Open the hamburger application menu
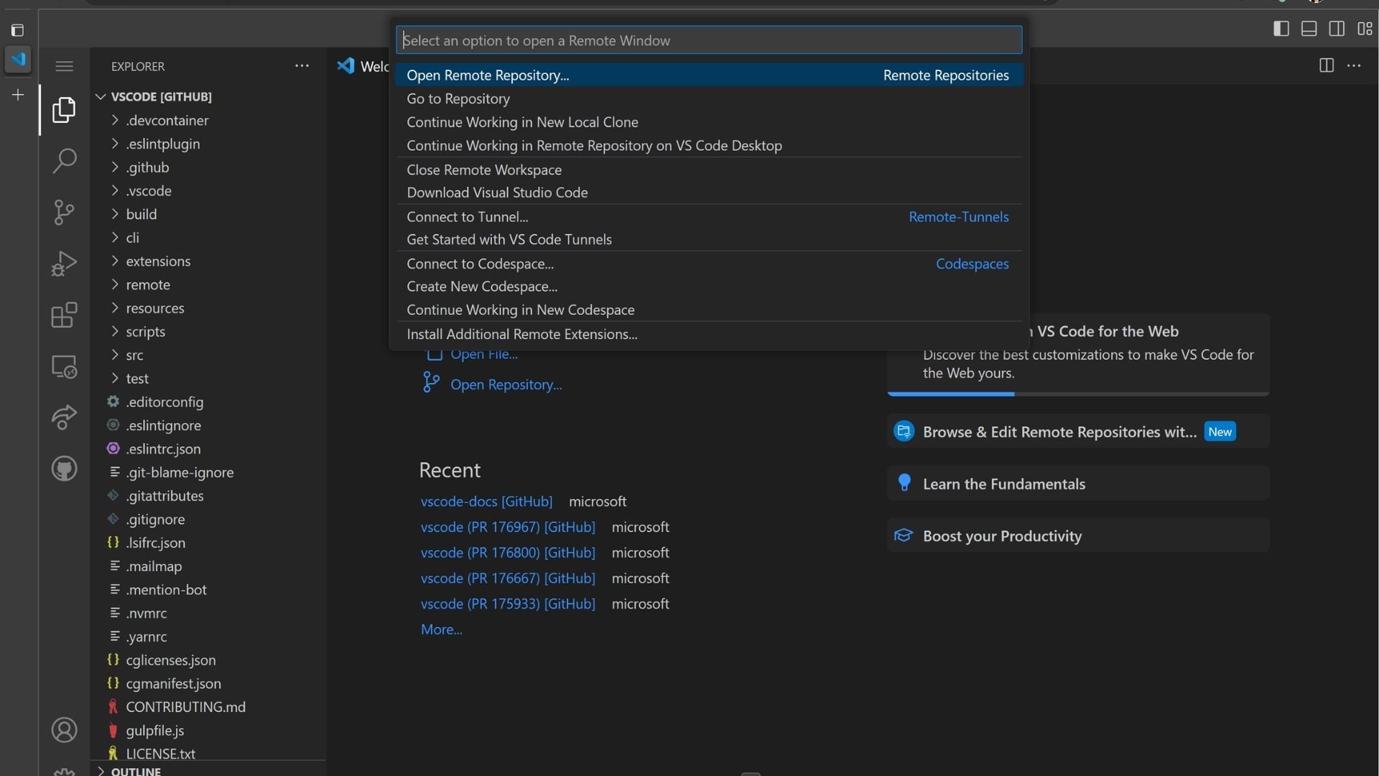Screen dimensions: 1379x776 (x=64, y=66)
